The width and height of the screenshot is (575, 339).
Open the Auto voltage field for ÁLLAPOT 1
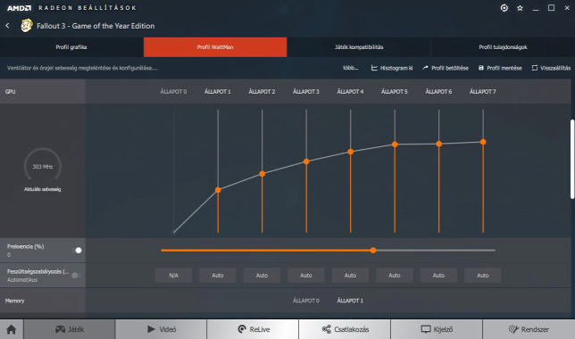[218, 276]
